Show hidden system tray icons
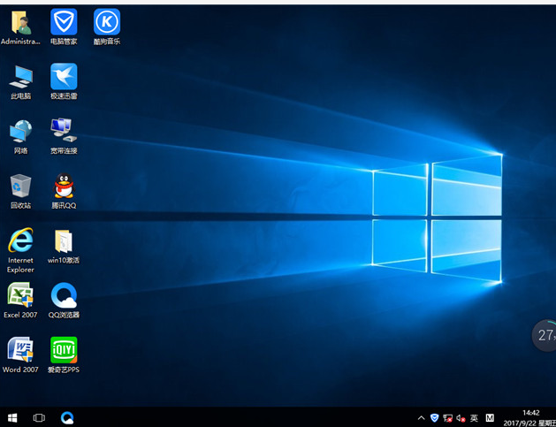Image resolution: width=556 pixels, height=427 pixels. coord(421,418)
